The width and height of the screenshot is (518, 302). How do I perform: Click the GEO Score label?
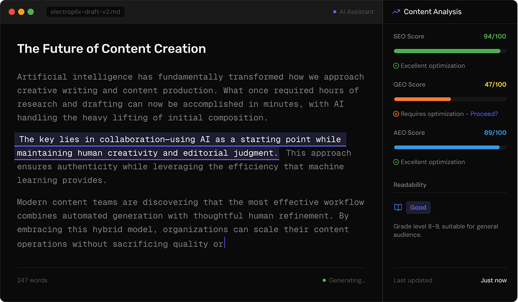coord(409,84)
